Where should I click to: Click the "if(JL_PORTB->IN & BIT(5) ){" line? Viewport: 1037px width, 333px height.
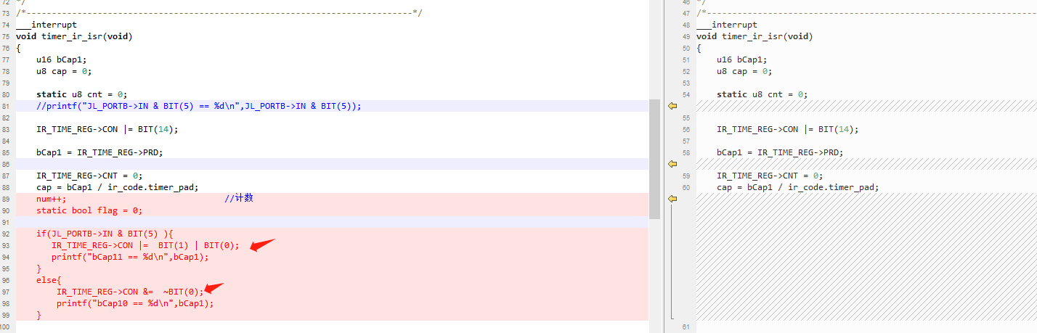[105, 234]
